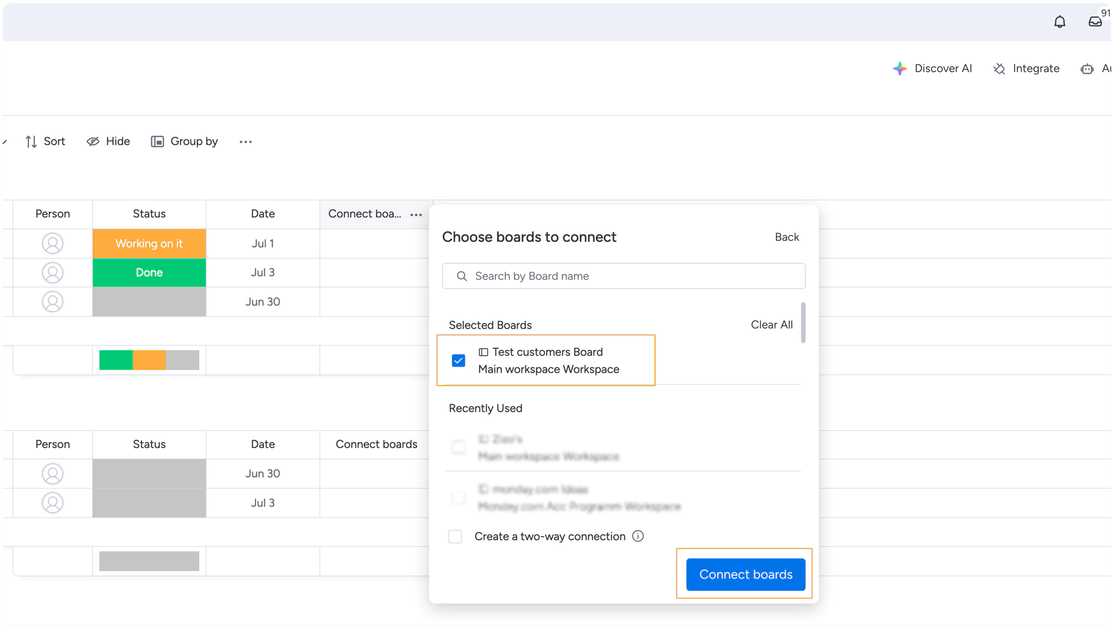The width and height of the screenshot is (1114, 628).
Task: Click the Discover AI sparkle icon
Action: click(900, 69)
